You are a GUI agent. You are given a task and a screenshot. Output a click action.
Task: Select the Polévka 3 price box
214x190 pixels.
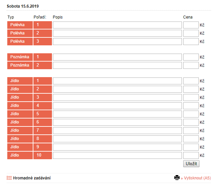(191, 42)
